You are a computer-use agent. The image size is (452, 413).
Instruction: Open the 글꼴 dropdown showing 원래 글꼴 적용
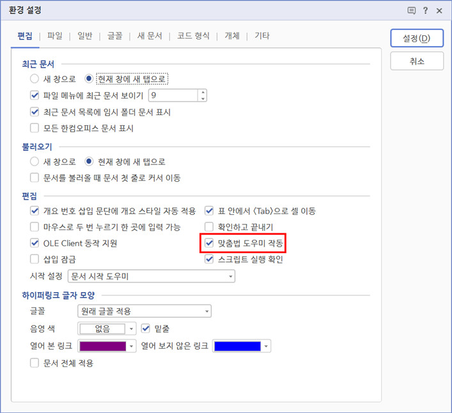point(144,311)
